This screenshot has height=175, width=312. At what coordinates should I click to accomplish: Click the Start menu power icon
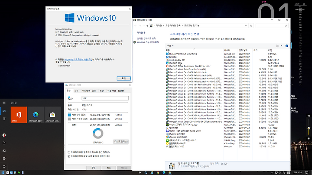(x=4, y=166)
